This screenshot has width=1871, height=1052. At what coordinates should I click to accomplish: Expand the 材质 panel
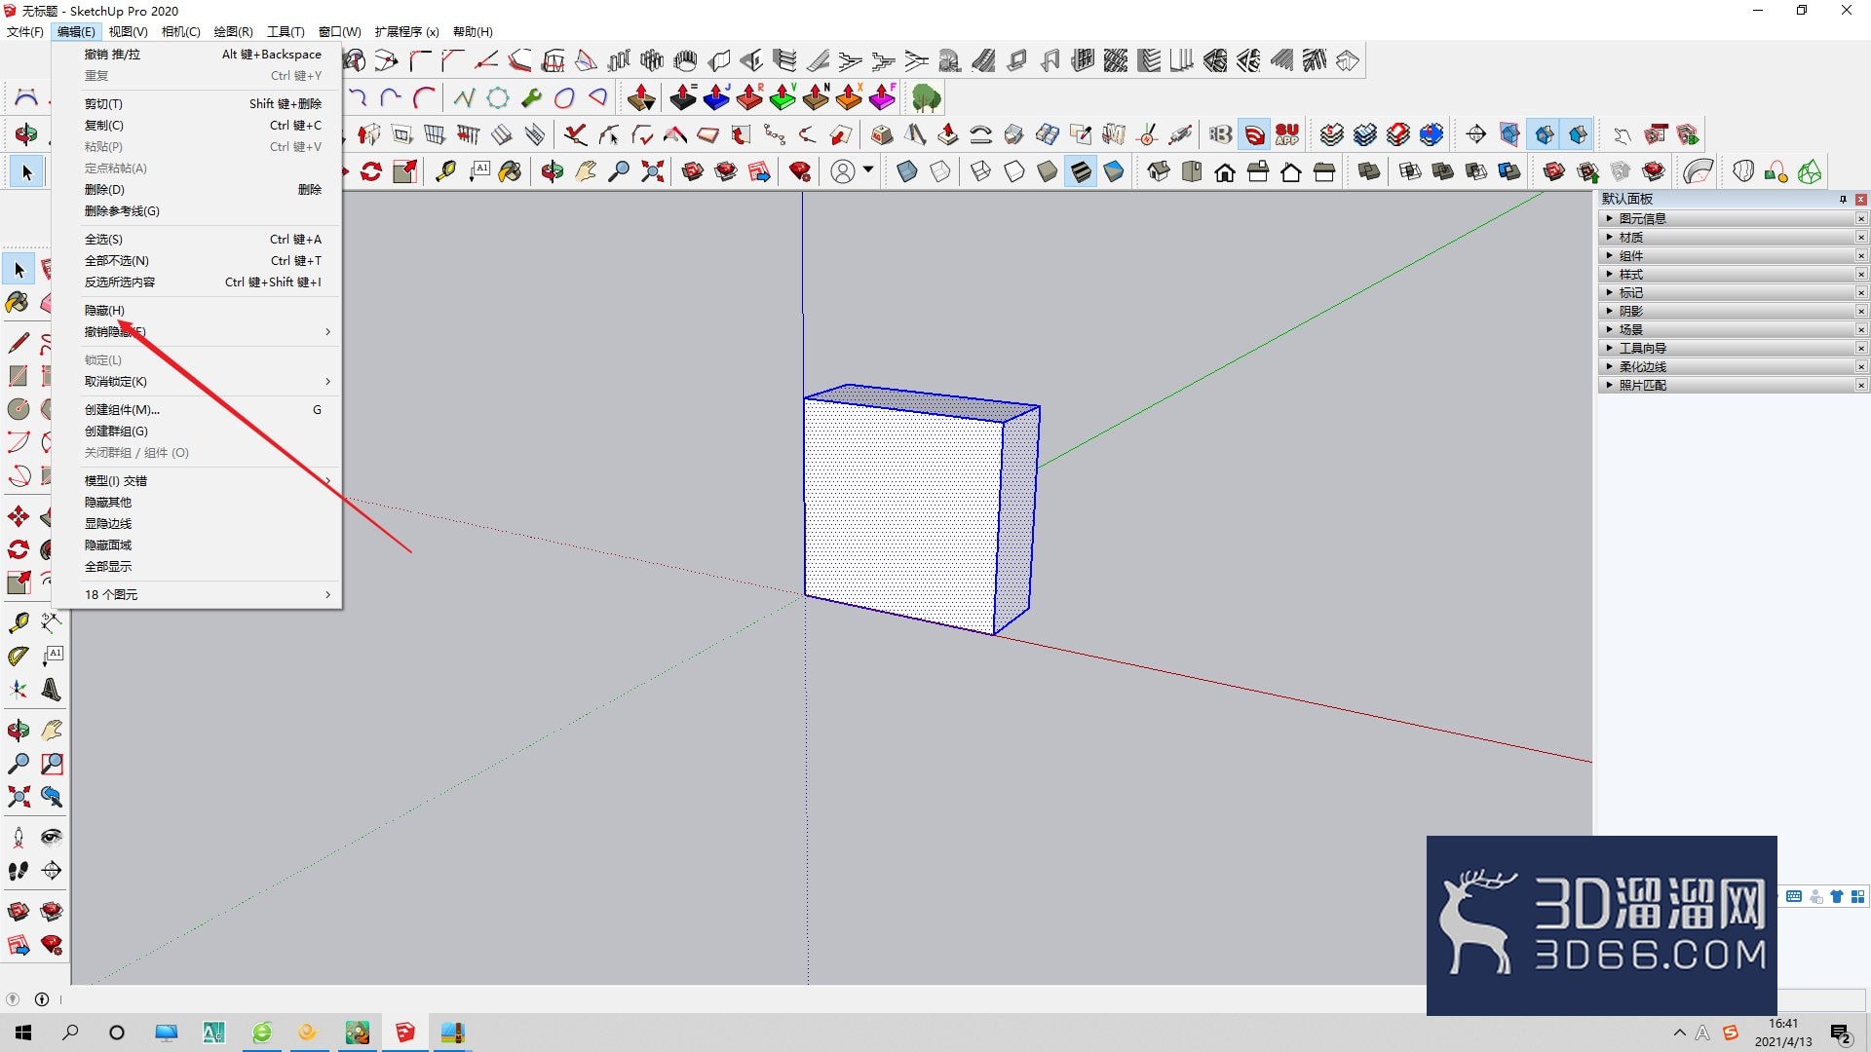(x=1731, y=238)
